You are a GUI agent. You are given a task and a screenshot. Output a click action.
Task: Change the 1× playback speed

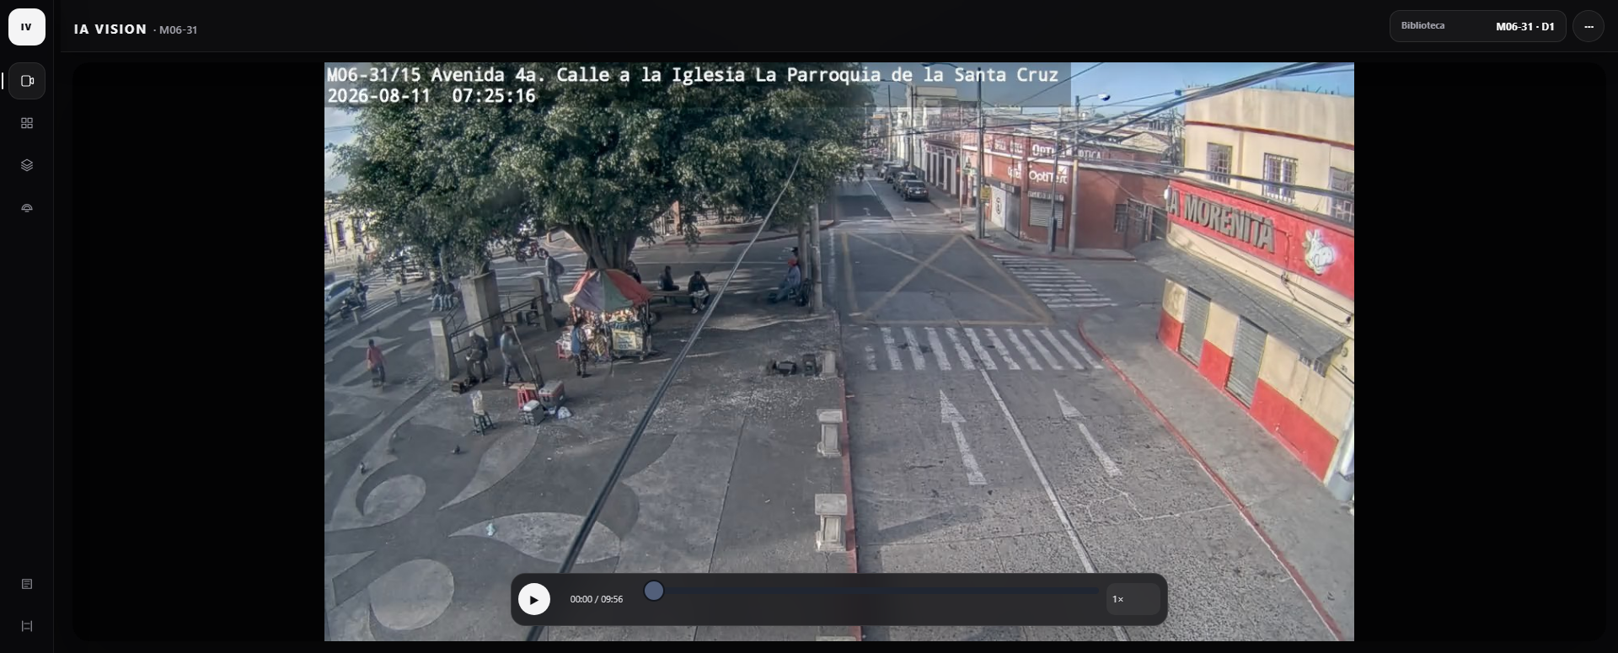click(1133, 599)
